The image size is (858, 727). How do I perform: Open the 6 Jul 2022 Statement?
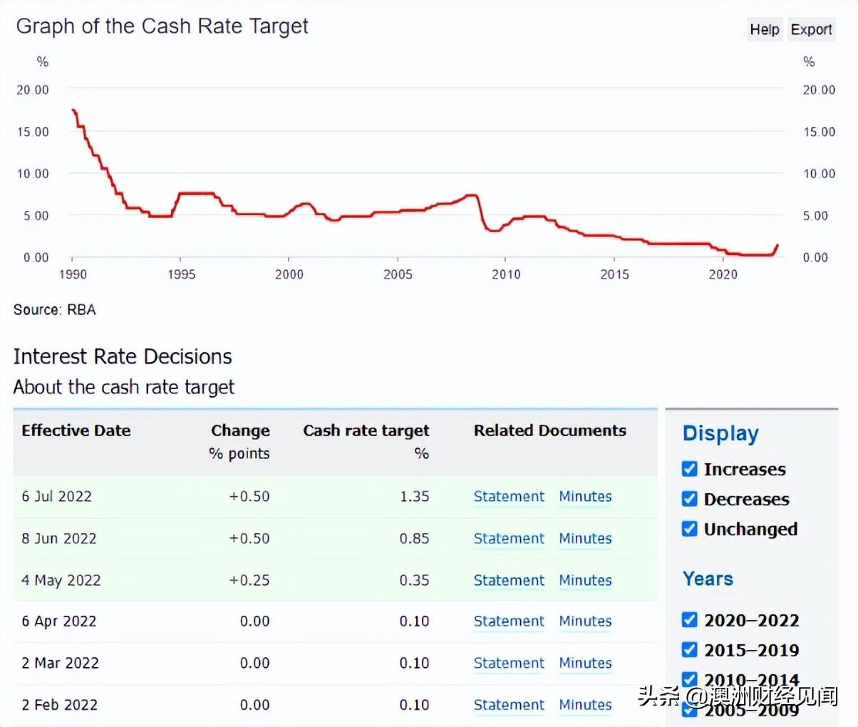click(509, 497)
